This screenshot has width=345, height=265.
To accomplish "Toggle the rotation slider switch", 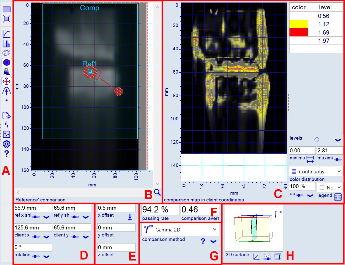I will [36, 256].
